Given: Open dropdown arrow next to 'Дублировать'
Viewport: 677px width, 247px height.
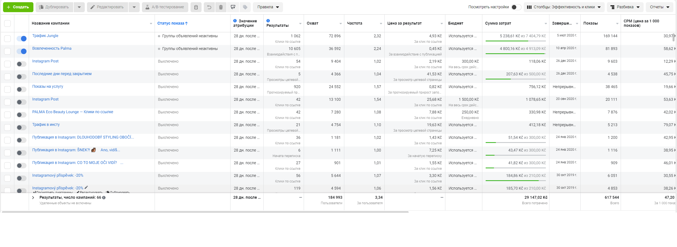Looking at the screenshot, I should coord(79,7).
